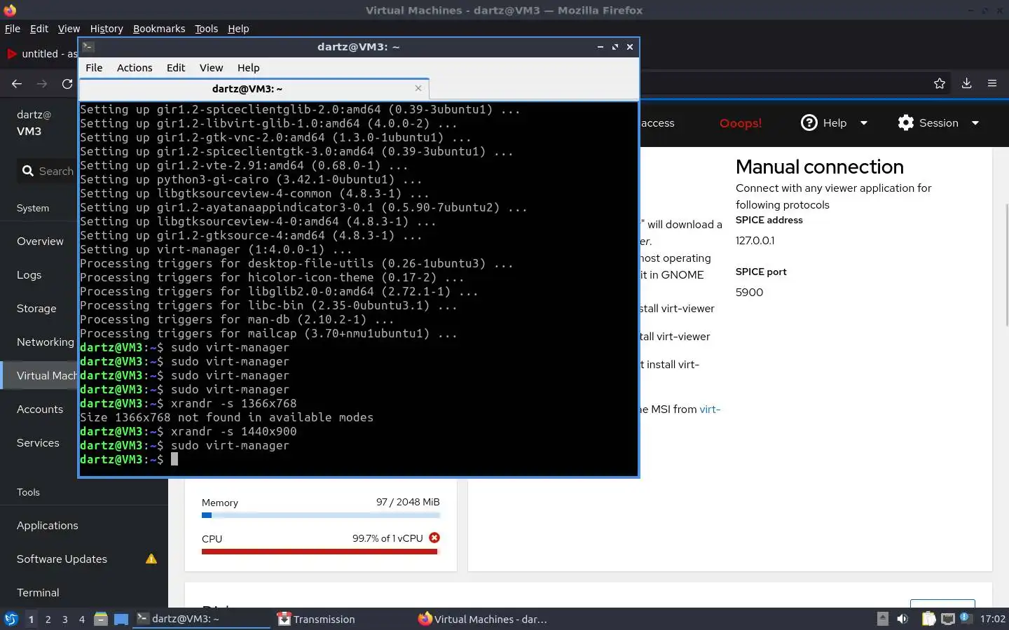Click the Session gear icon
1009x630 pixels.
coord(906,122)
